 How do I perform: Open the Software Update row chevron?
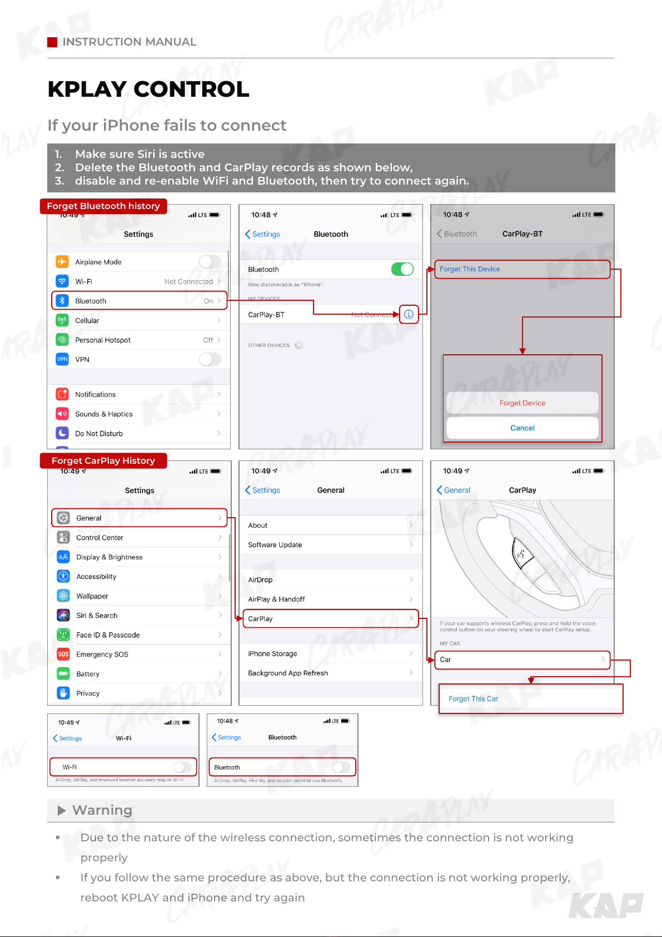[x=411, y=544]
